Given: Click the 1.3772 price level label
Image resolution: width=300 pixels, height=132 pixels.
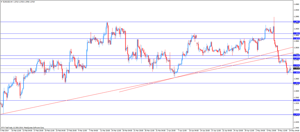Looking at the screenshot, I should (x=297, y=59).
